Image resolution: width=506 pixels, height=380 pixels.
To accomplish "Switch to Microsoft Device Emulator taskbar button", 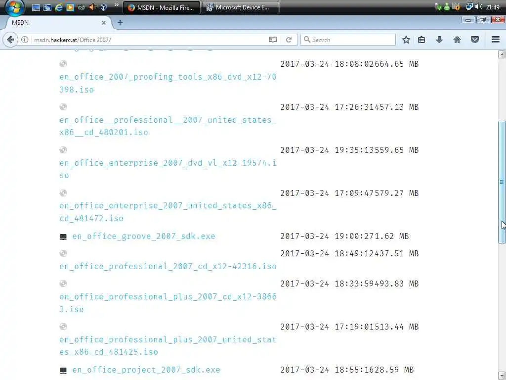I will pos(241,7).
